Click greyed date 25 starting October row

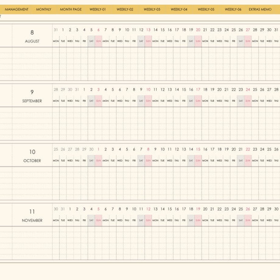56,149
